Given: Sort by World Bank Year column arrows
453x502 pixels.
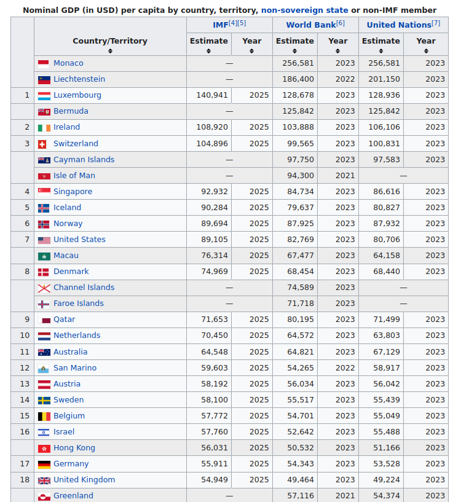Looking at the screenshot, I should pyautogui.click(x=337, y=51).
